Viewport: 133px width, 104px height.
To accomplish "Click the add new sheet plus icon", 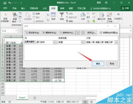I will coord(35,98).
